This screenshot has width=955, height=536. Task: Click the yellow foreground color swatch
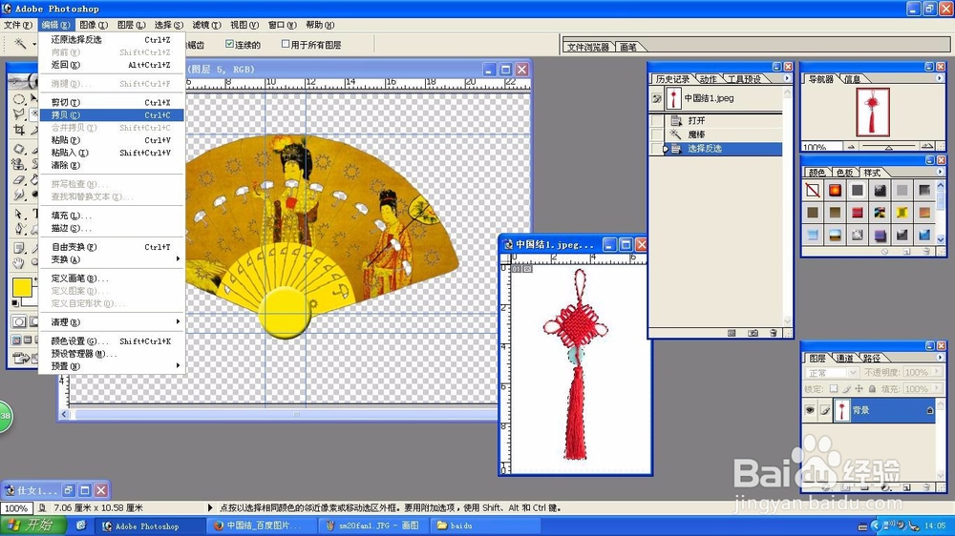pyautogui.click(x=22, y=287)
